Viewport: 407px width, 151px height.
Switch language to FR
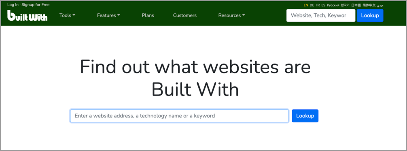coord(318,5)
